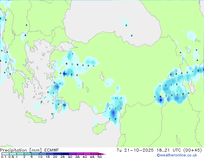
Task: Click the '15' legend label
Action: pos(48,157)
